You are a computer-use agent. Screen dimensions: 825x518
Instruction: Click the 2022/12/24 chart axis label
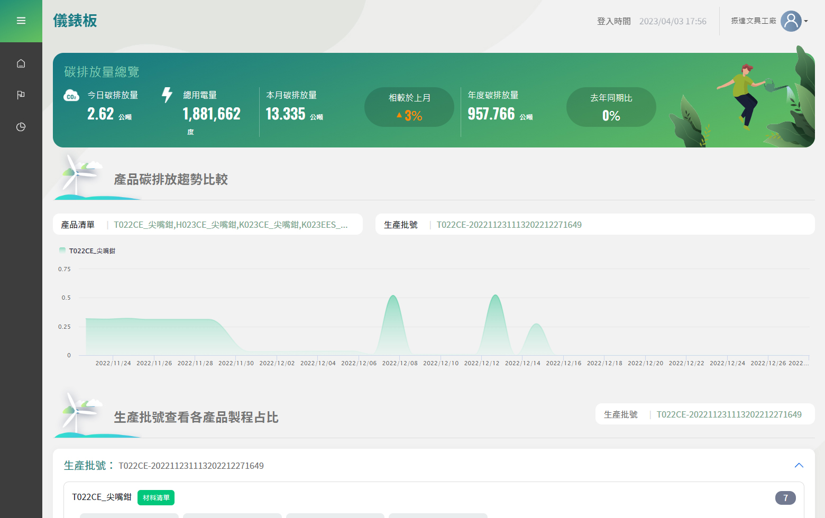pos(728,363)
